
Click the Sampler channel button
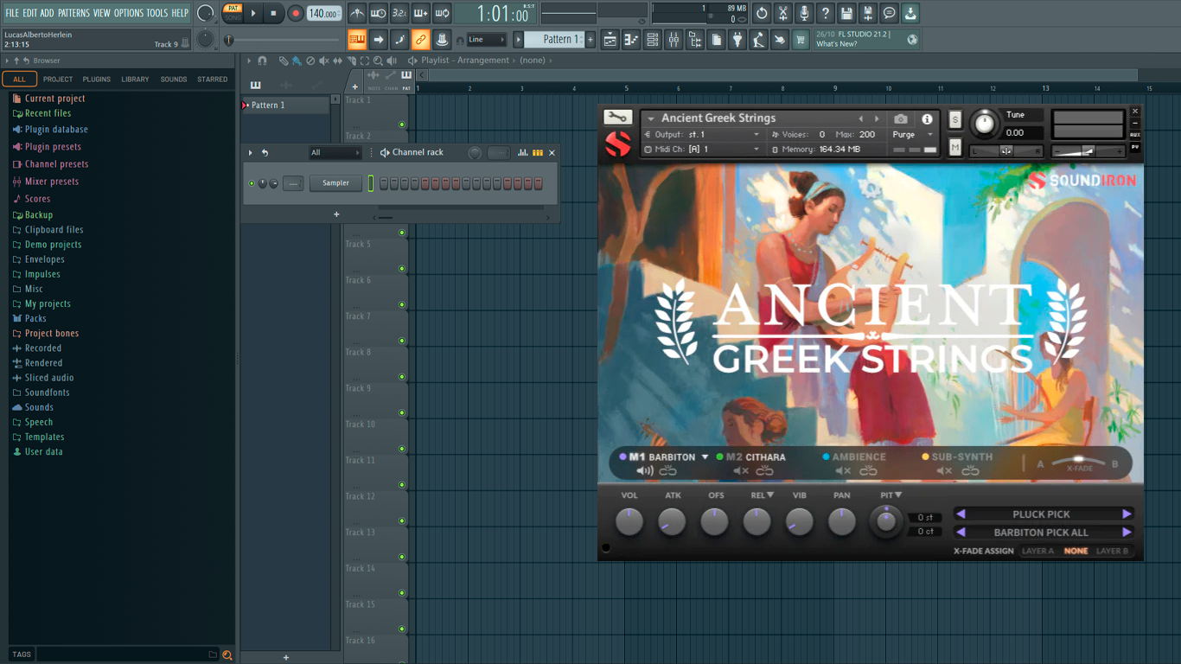click(335, 183)
